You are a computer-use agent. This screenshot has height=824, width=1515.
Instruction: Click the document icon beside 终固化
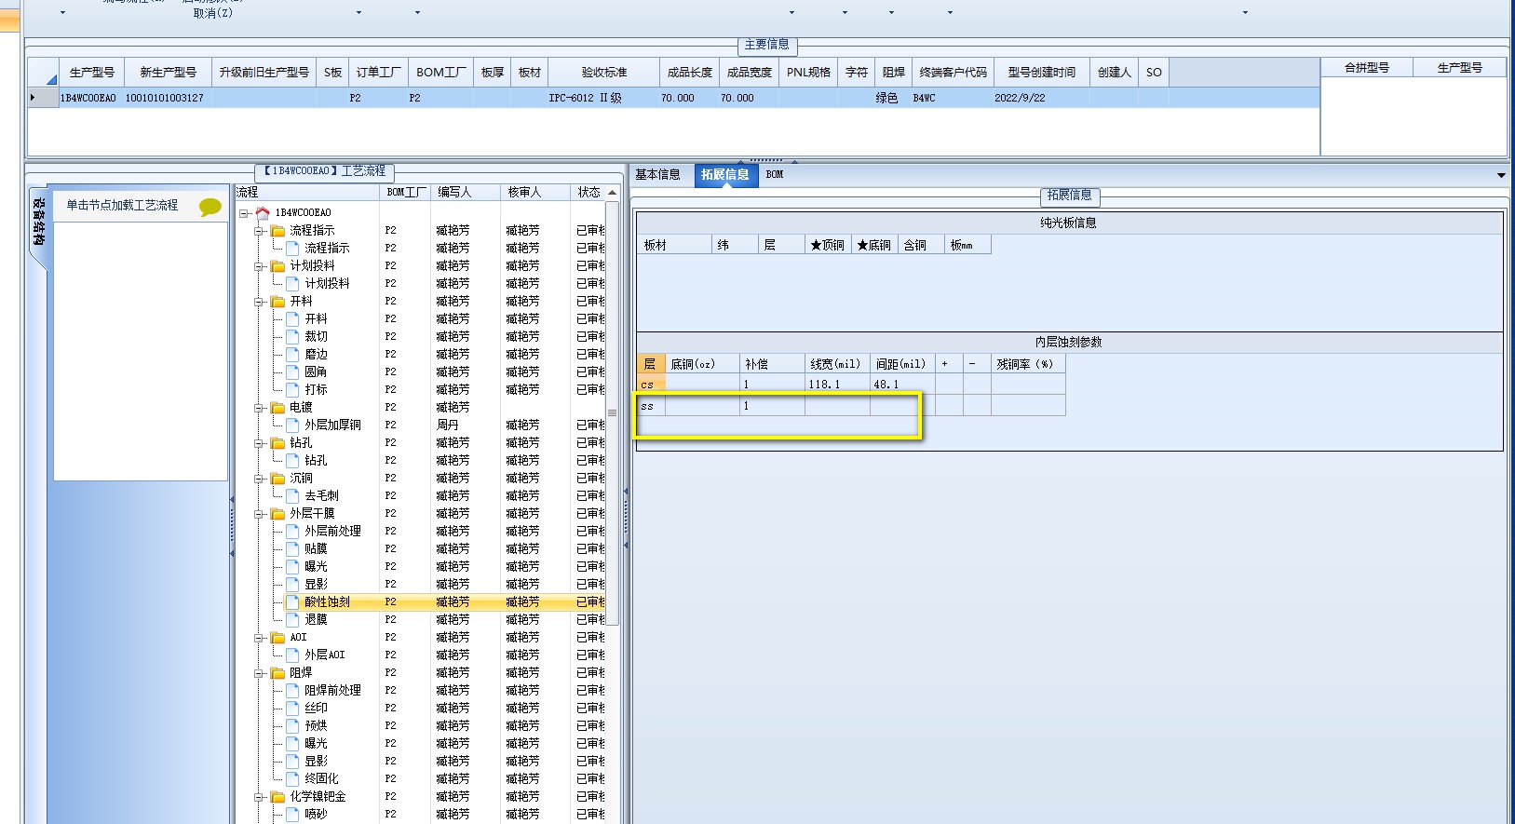[292, 779]
